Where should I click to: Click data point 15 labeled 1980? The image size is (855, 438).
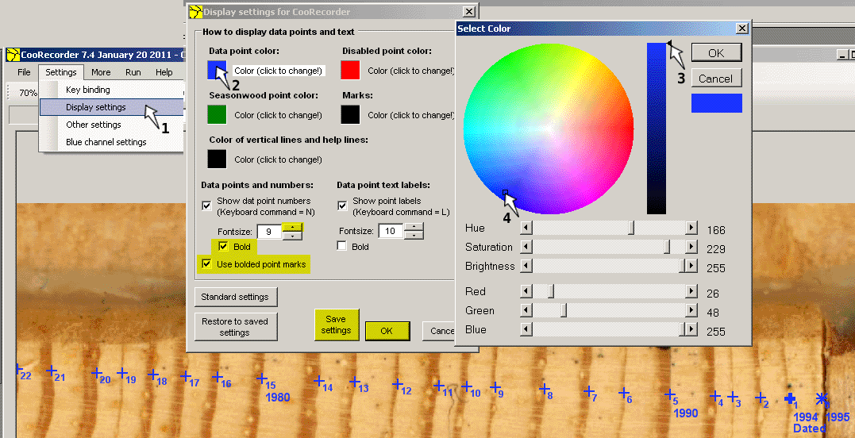tap(262, 378)
